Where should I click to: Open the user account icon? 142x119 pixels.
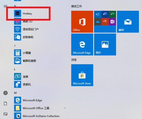click(5, 93)
